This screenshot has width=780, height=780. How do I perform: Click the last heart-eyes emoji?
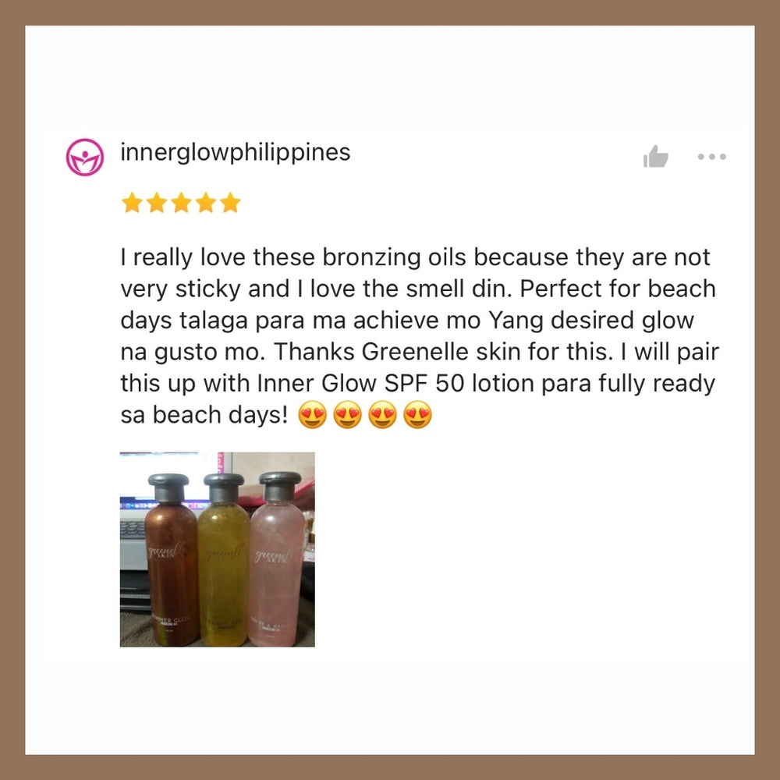pyautogui.click(x=417, y=415)
